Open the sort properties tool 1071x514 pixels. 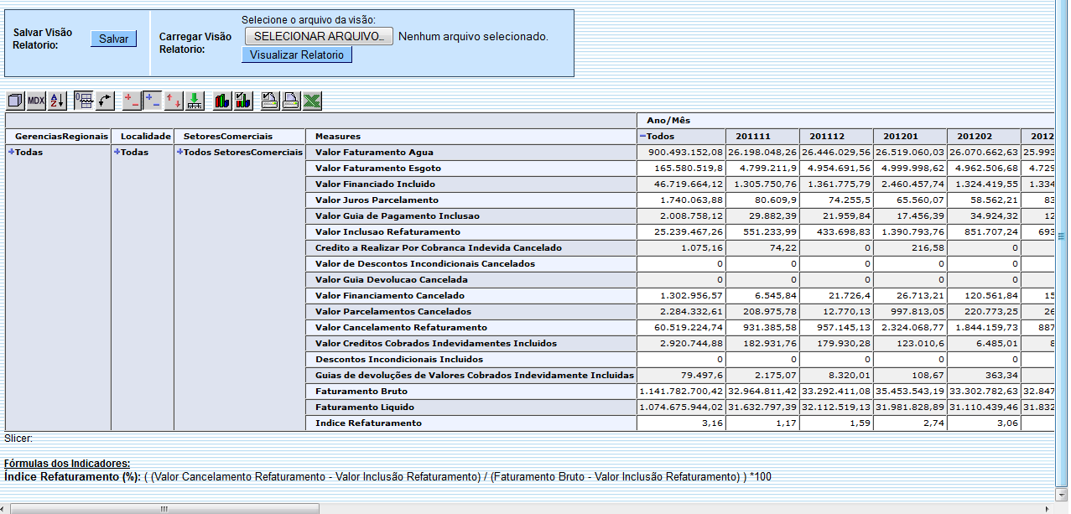coord(58,100)
